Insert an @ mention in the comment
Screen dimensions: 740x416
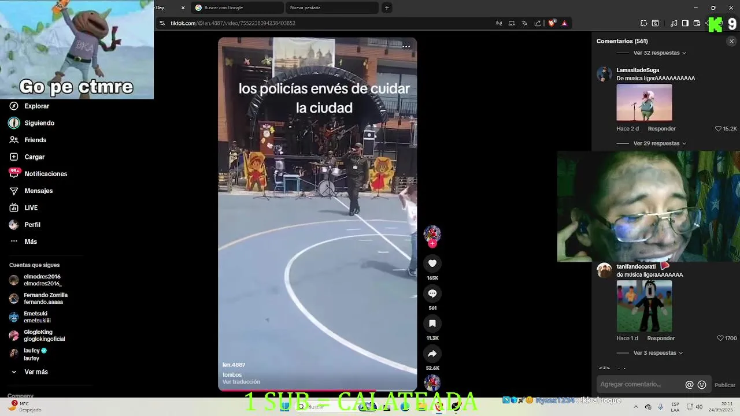click(x=689, y=385)
